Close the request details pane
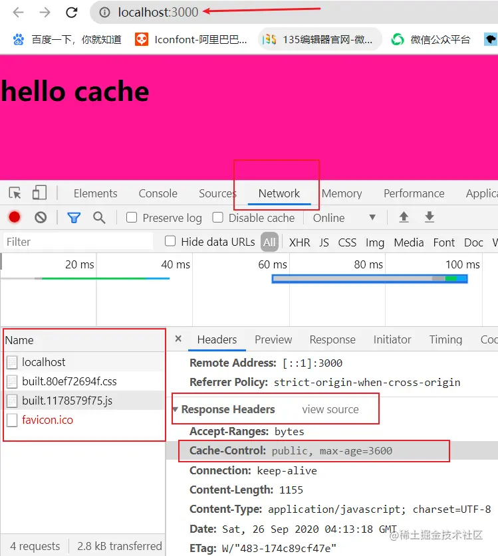 tap(178, 339)
